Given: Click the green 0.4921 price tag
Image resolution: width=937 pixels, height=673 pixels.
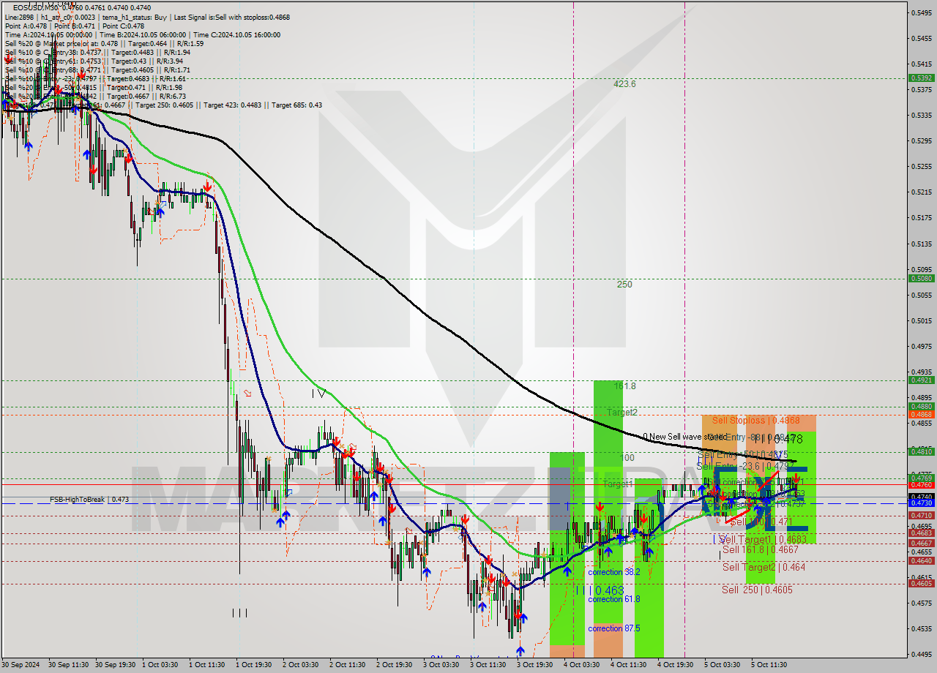Looking at the screenshot, I should (921, 380).
